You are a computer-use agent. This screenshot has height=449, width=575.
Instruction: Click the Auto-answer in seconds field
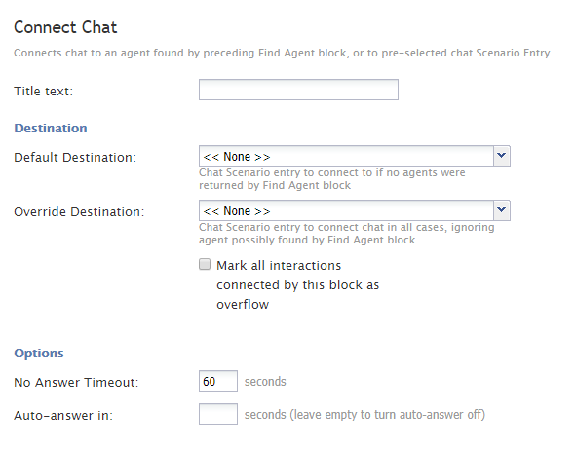pos(218,414)
